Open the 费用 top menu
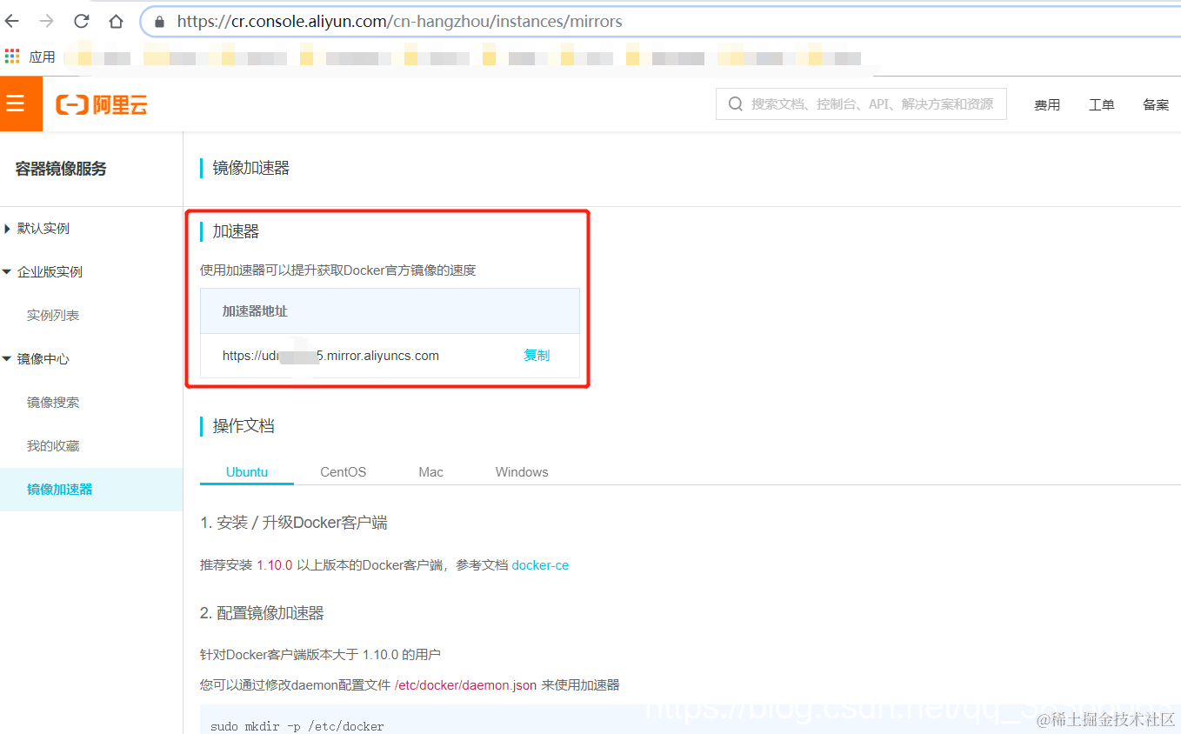 tap(1047, 104)
